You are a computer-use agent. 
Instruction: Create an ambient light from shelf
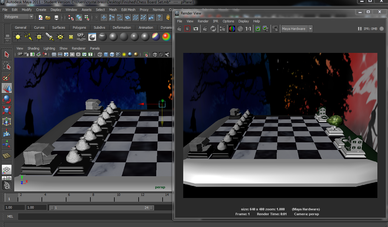pyautogui.click(x=18, y=37)
